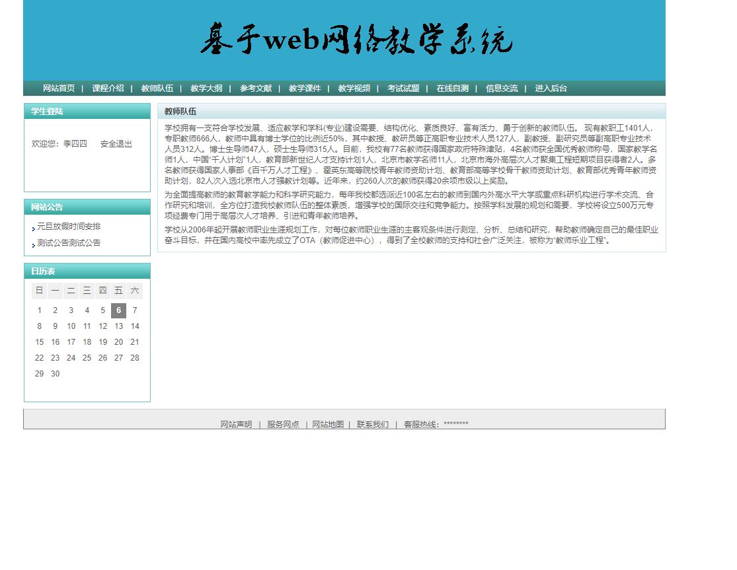View the 测试公告测试公告 notice
Screen dimensions: 737x570
tap(68, 242)
